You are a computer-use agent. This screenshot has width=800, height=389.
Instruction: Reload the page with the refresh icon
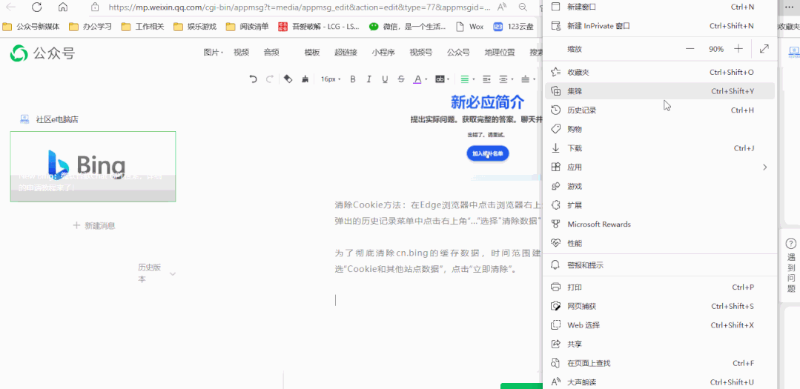click(x=37, y=7)
